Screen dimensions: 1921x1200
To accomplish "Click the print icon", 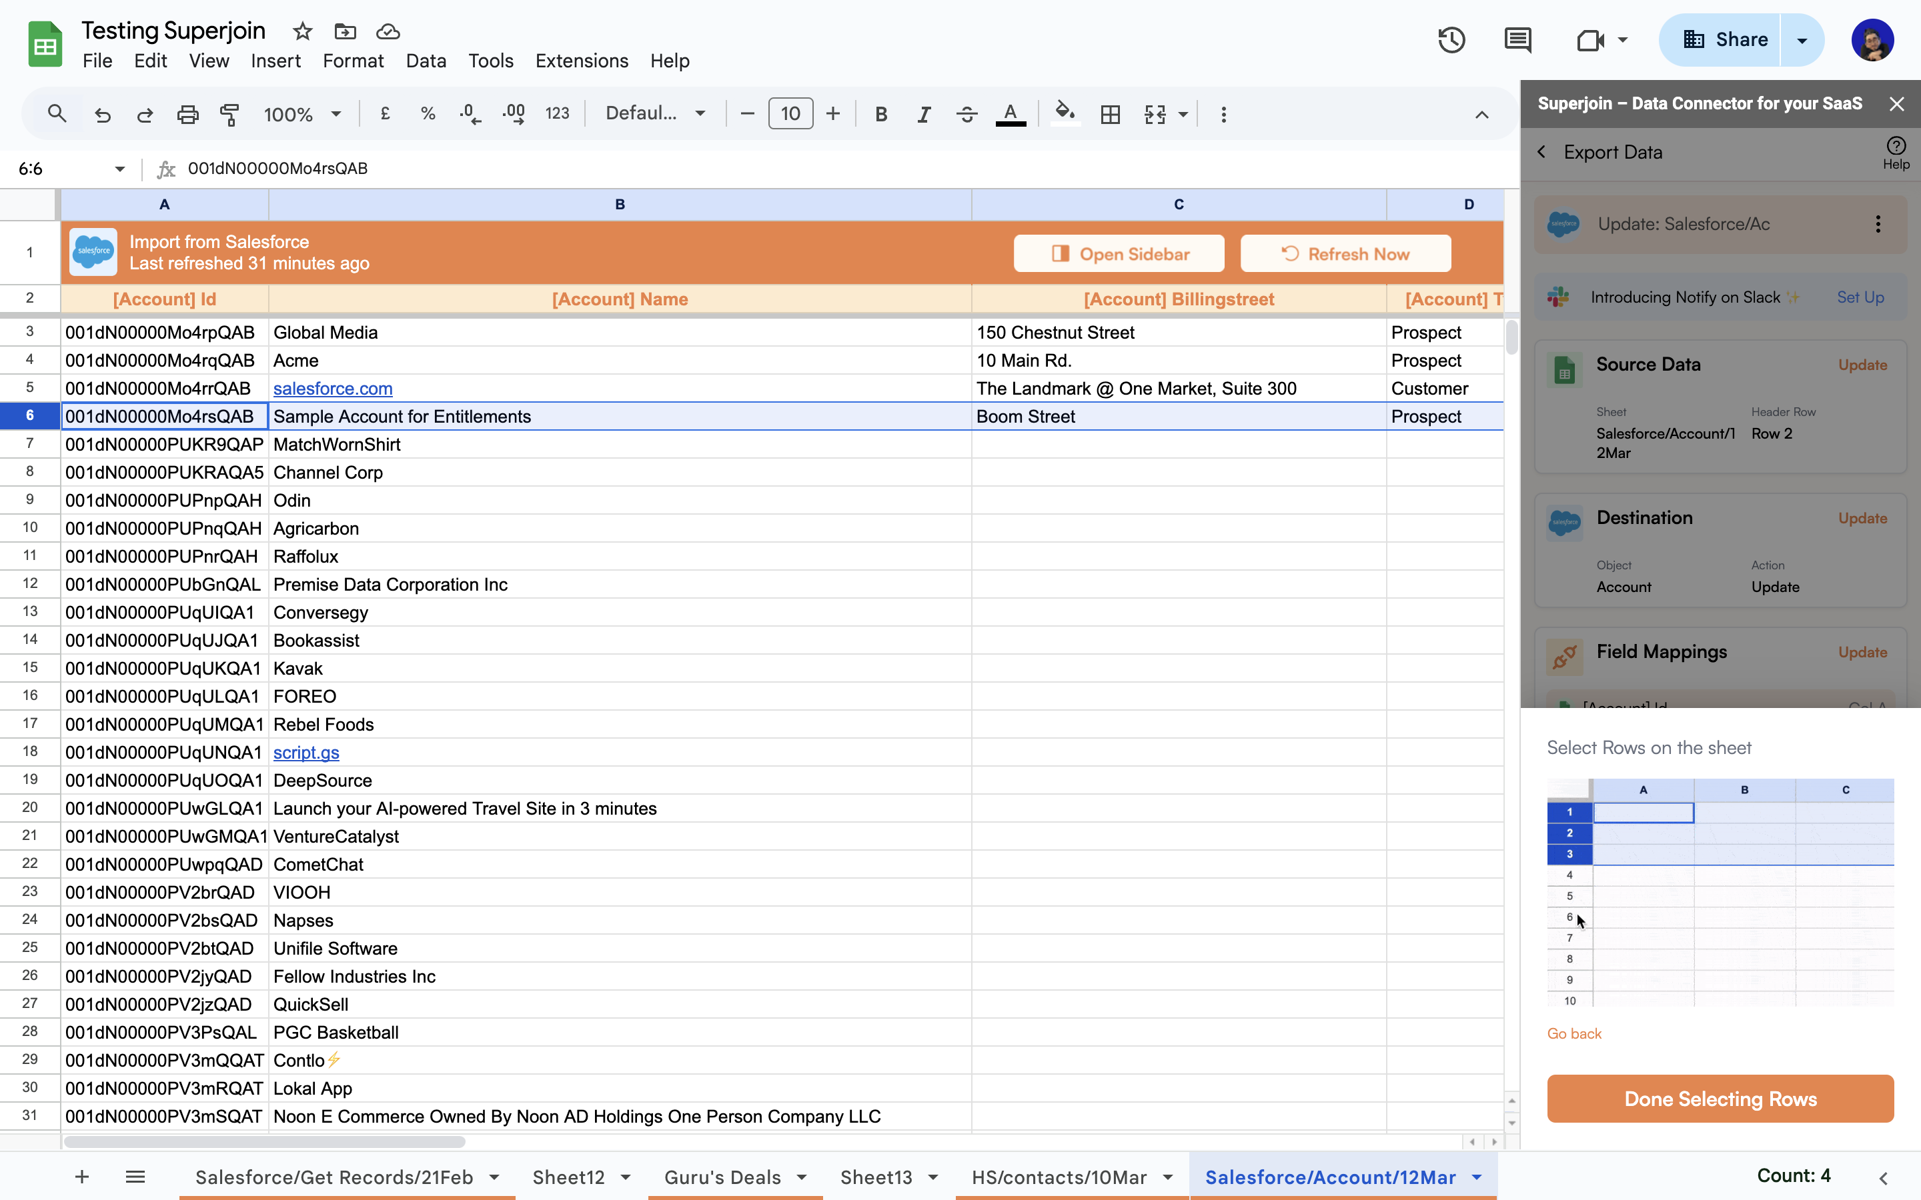I will pyautogui.click(x=187, y=114).
